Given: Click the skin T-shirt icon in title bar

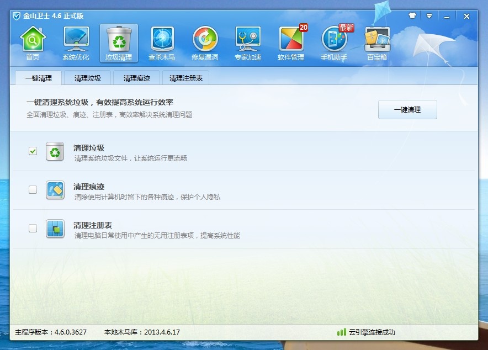Looking at the screenshot, I should click(412, 16).
